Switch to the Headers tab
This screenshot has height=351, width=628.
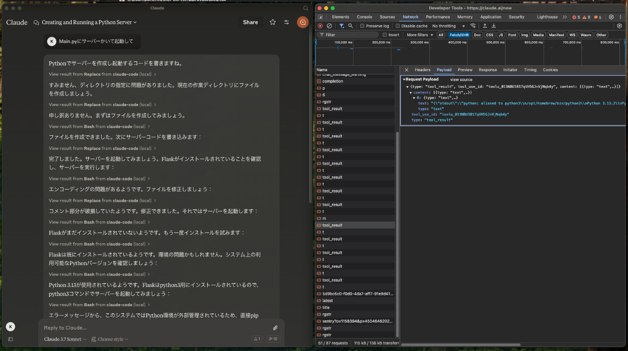[423, 70]
